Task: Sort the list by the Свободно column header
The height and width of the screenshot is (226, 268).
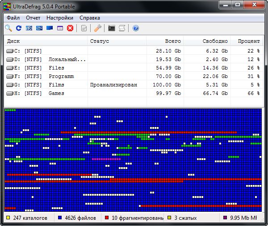Action: point(214,41)
